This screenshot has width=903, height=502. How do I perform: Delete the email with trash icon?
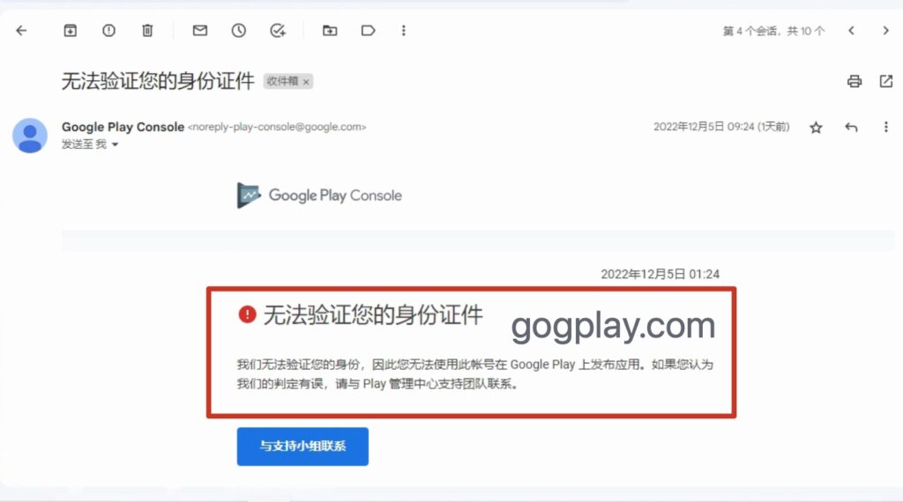click(147, 31)
